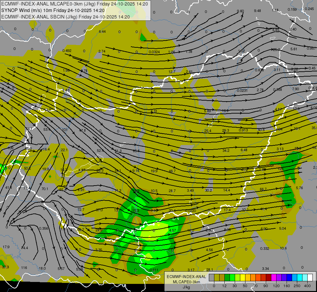Click the 400 tick label on legend scale

point(307,286)
